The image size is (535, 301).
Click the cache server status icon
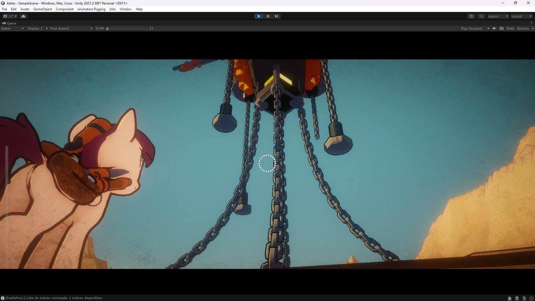pyautogui.click(x=517, y=298)
